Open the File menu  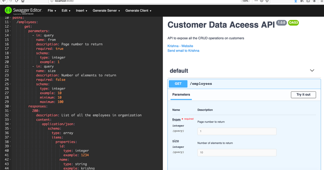(52, 11)
